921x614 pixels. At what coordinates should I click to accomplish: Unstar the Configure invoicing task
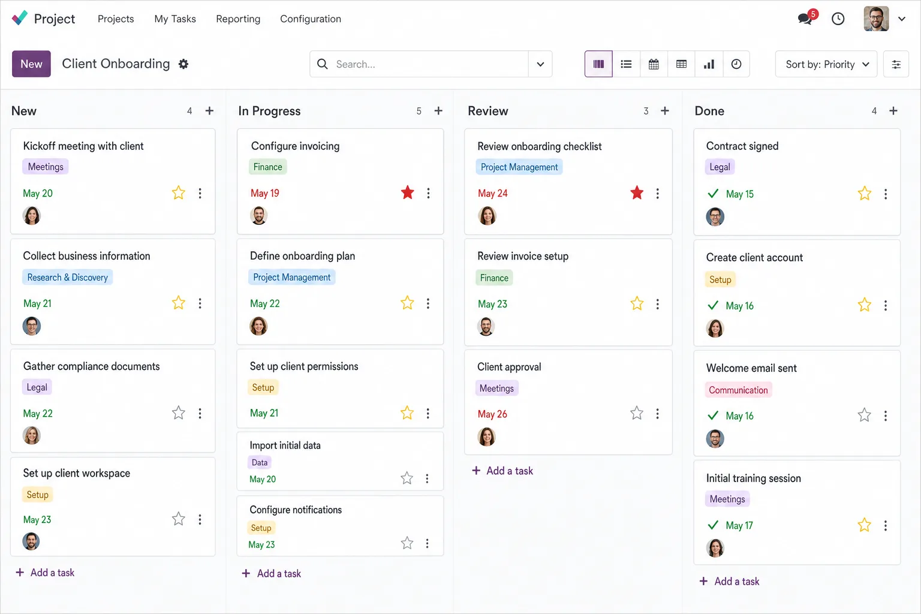[408, 192]
